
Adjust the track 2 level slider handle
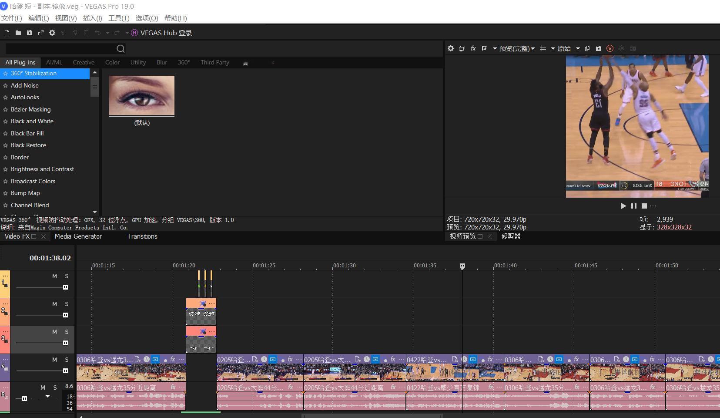tap(65, 315)
